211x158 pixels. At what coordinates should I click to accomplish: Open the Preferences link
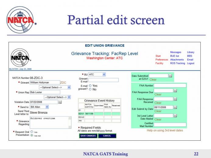[x=162, y=60]
